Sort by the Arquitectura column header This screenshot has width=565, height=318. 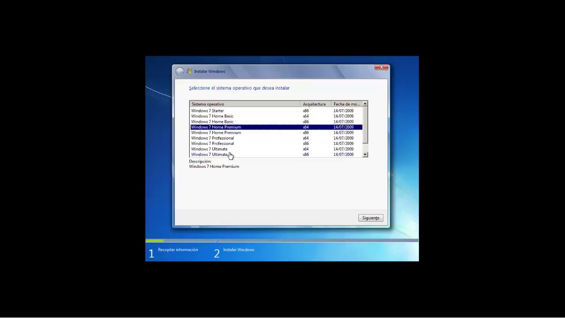tap(316, 104)
